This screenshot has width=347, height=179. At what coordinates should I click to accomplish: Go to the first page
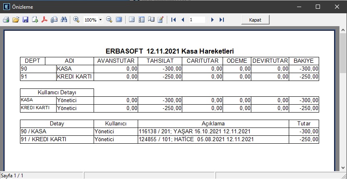pyautogui.click(x=173, y=20)
